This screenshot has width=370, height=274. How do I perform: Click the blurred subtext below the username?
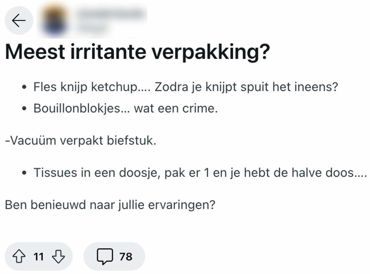tap(93, 28)
